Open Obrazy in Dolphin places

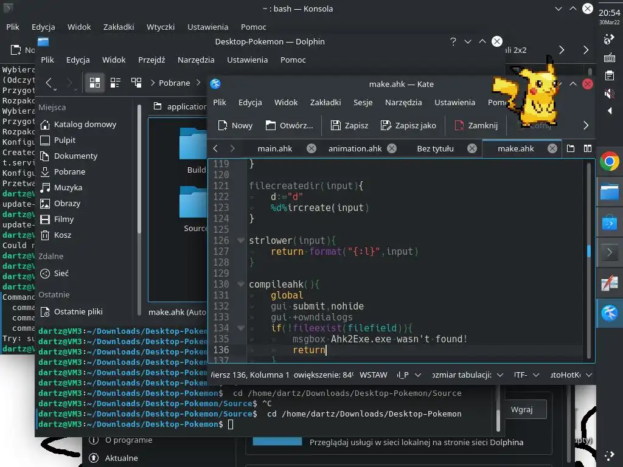(x=60, y=203)
